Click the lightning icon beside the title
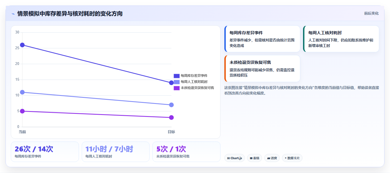 pyautogui.click(x=13, y=14)
